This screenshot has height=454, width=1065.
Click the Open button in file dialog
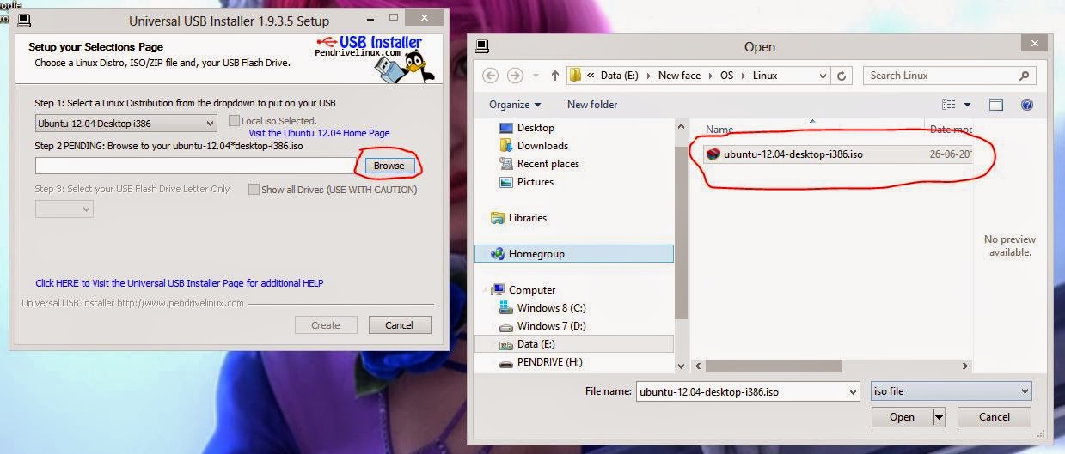click(902, 417)
